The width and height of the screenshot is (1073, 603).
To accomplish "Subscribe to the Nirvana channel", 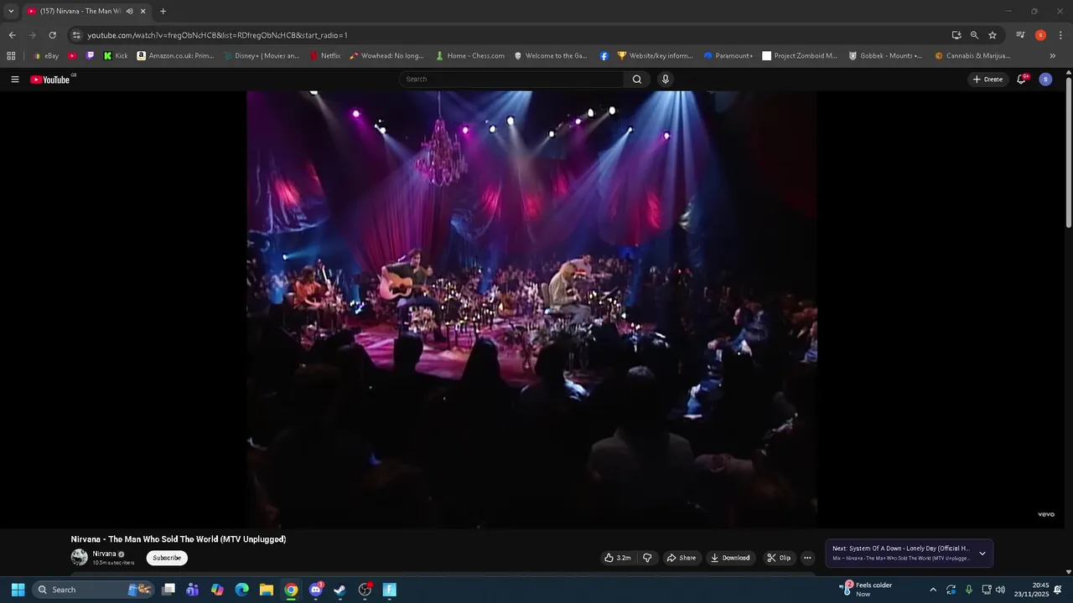I will point(167,558).
